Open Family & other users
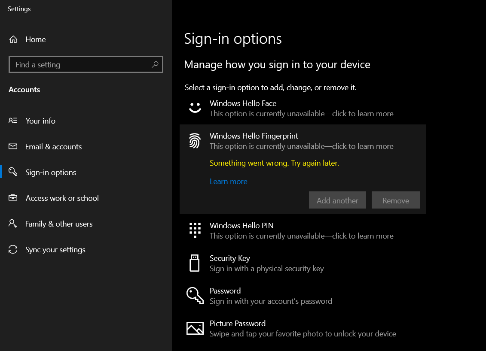The width and height of the screenshot is (486, 351). coord(86,224)
